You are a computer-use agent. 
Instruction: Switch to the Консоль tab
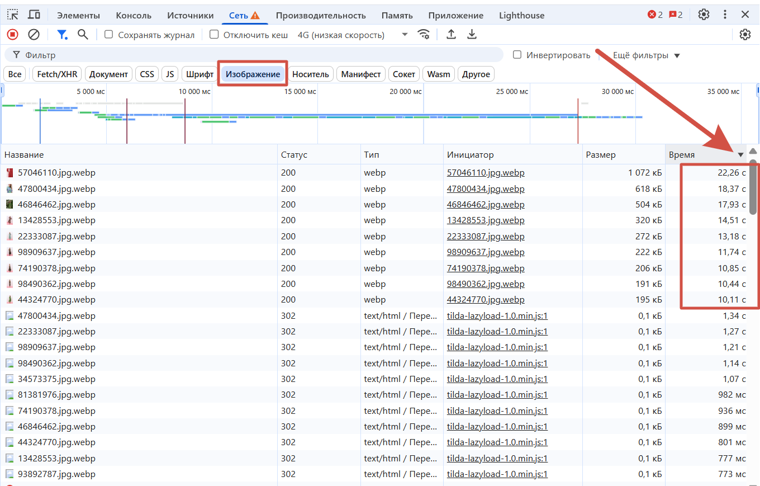(134, 16)
